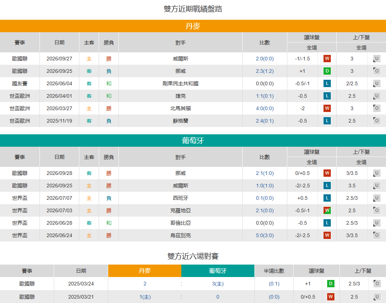Select the L badge in the 哥倫比亞 row
The image size is (386, 303).
[x=327, y=223]
